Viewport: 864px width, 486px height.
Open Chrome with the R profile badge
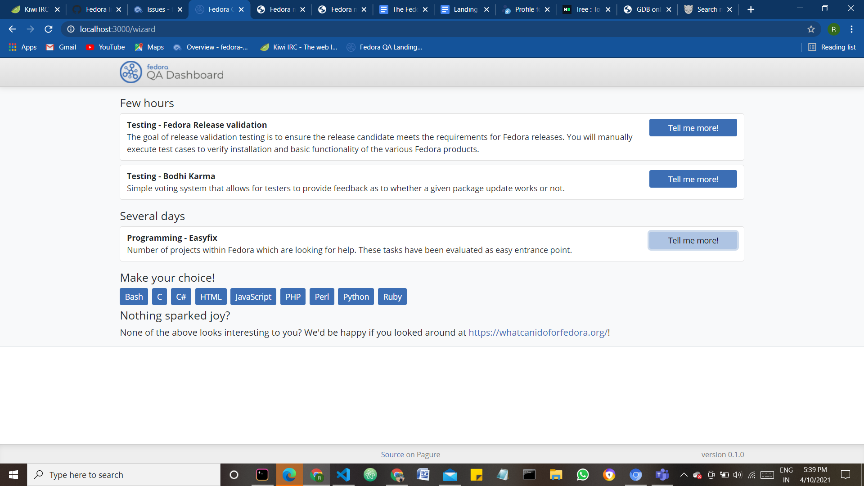point(317,475)
